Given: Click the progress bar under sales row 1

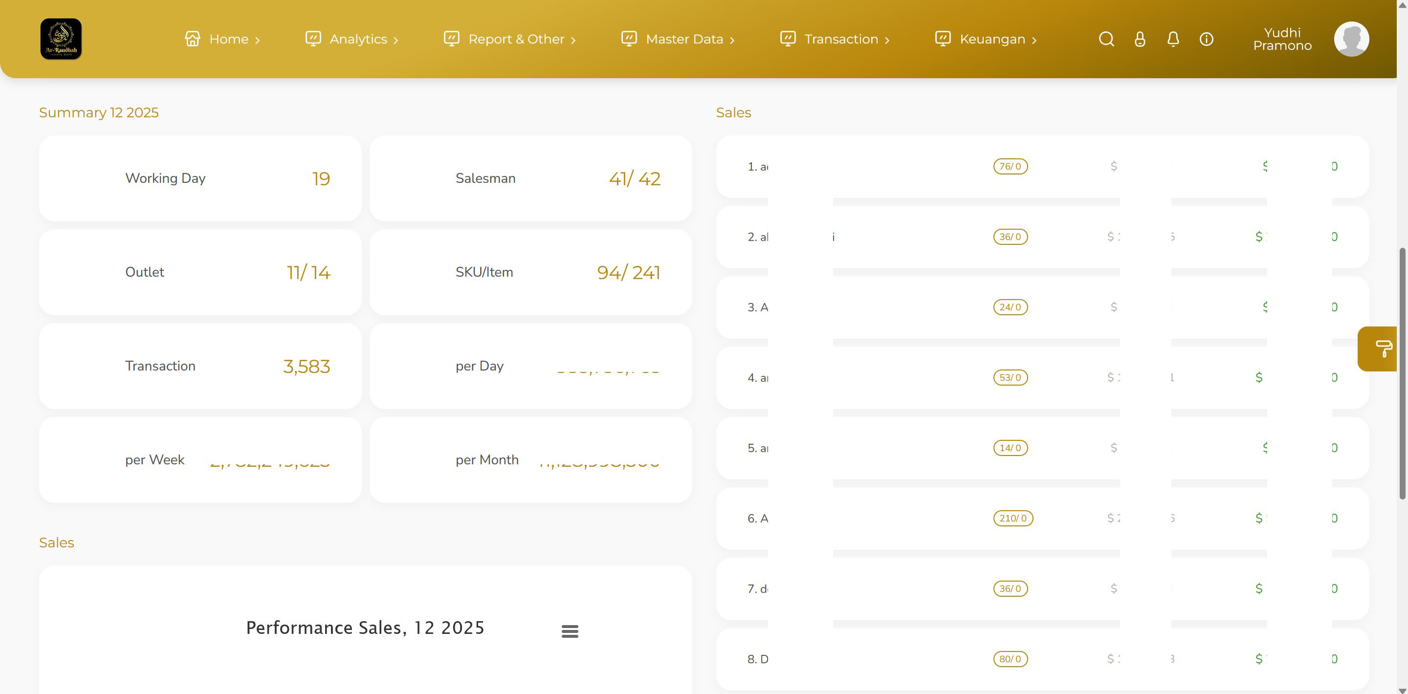Looking at the screenshot, I should coord(976,202).
